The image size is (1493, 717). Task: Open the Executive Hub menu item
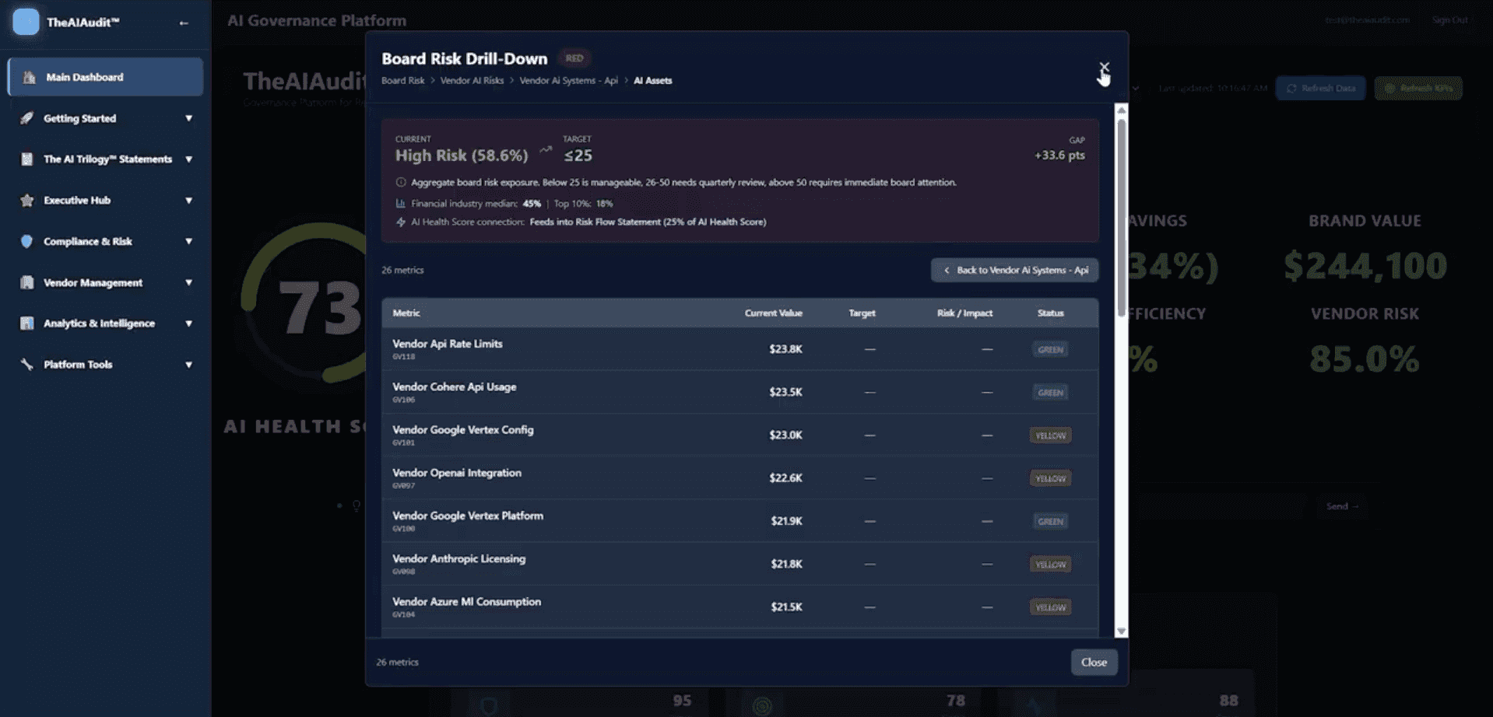pyautogui.click(x=105, y=200)
